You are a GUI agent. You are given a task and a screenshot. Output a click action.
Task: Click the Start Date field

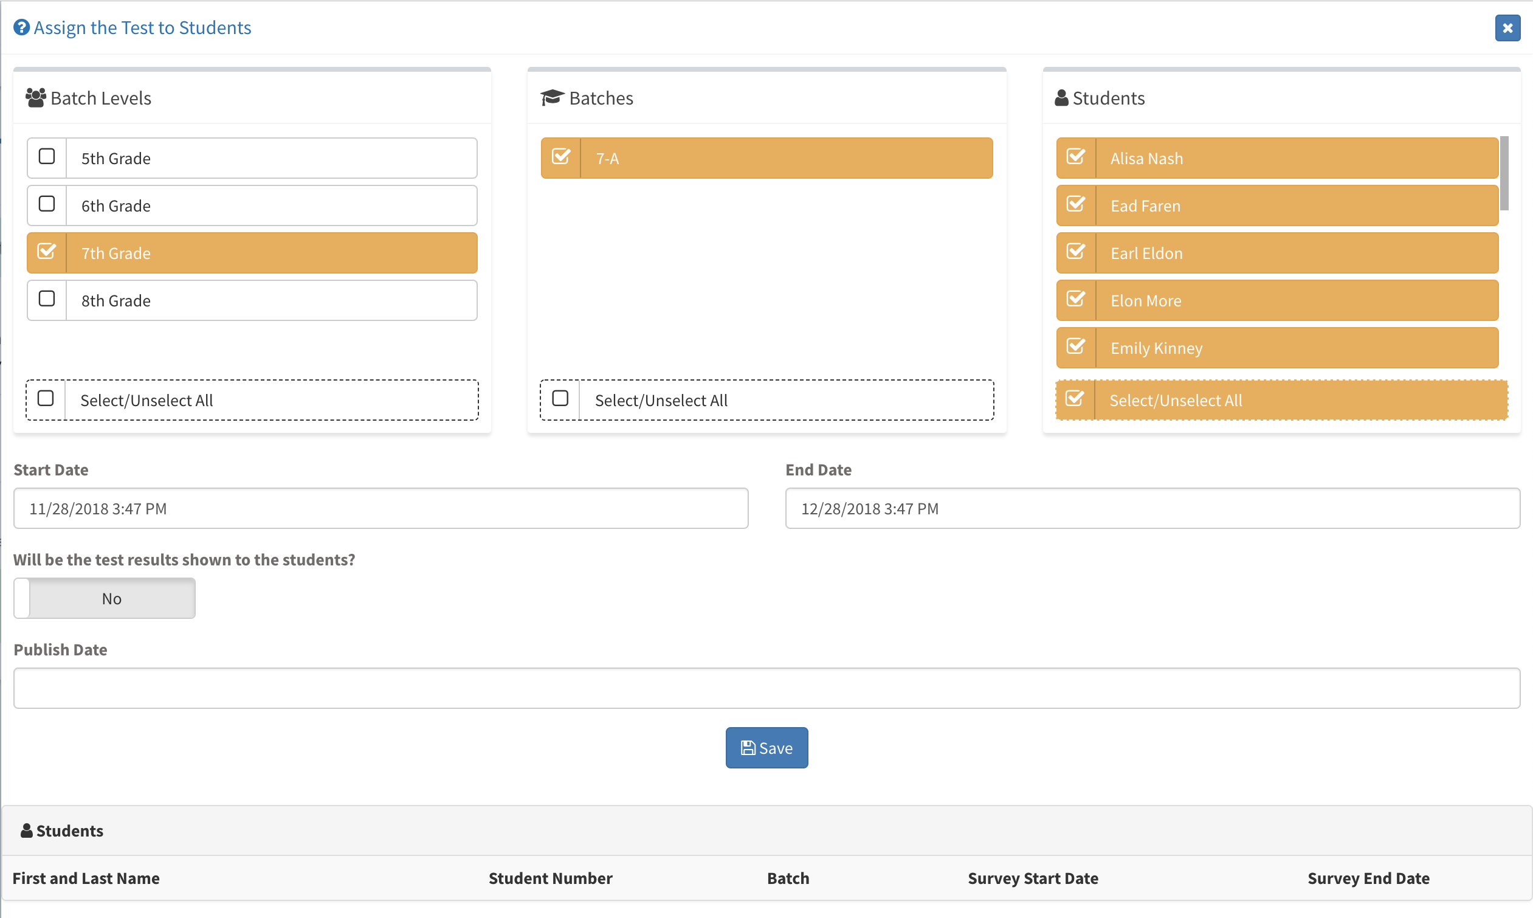pyautogui.click(x=381, y=508)
